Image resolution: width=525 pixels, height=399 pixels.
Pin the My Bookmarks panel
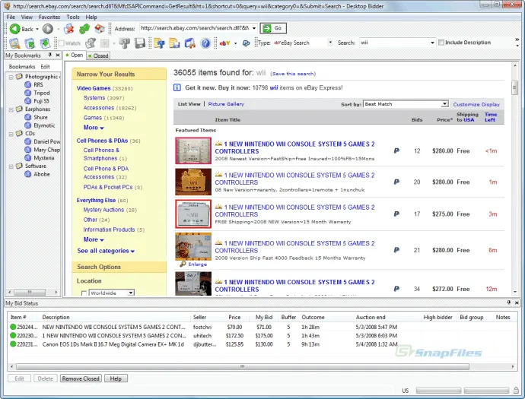50,55
